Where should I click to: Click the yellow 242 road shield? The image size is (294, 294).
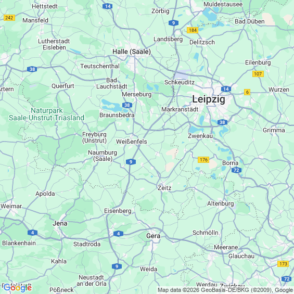point(9,18)
